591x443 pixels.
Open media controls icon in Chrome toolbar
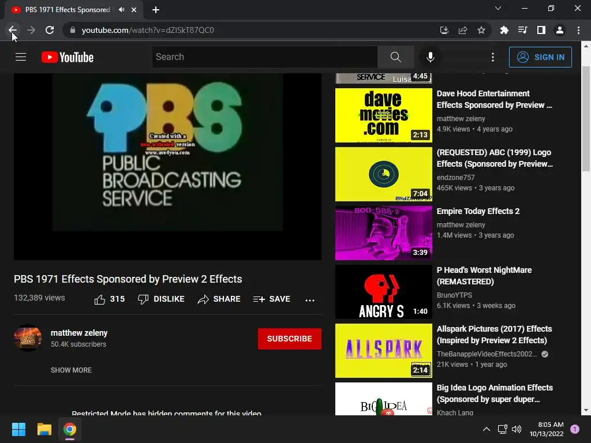522,30
